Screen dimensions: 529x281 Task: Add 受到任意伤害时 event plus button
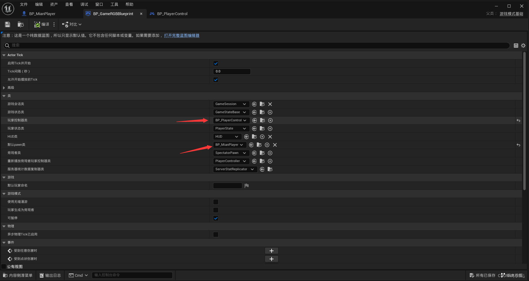(x=272, y=251)
